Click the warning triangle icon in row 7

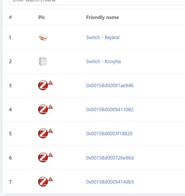51,179
